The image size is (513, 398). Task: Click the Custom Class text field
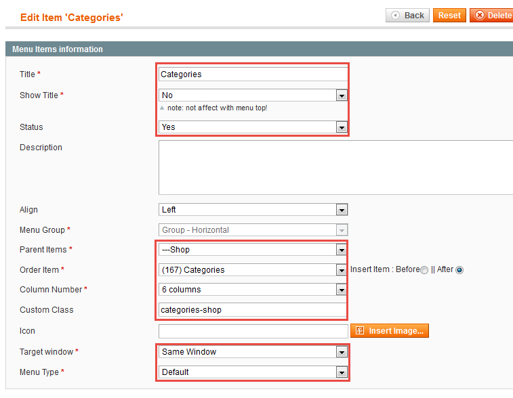(253, 310)
